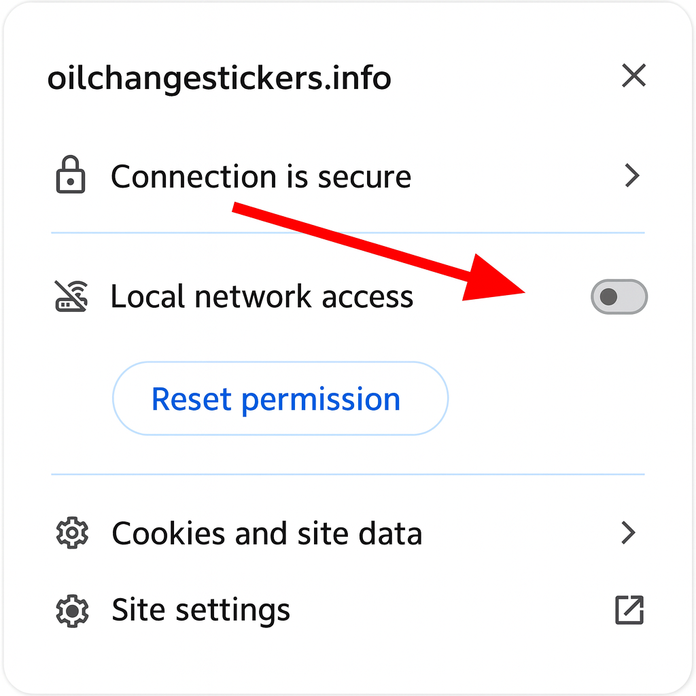Click the dark knob of the network access toggle
Viewport: 696px width, 696px height.
click(608, 297)
